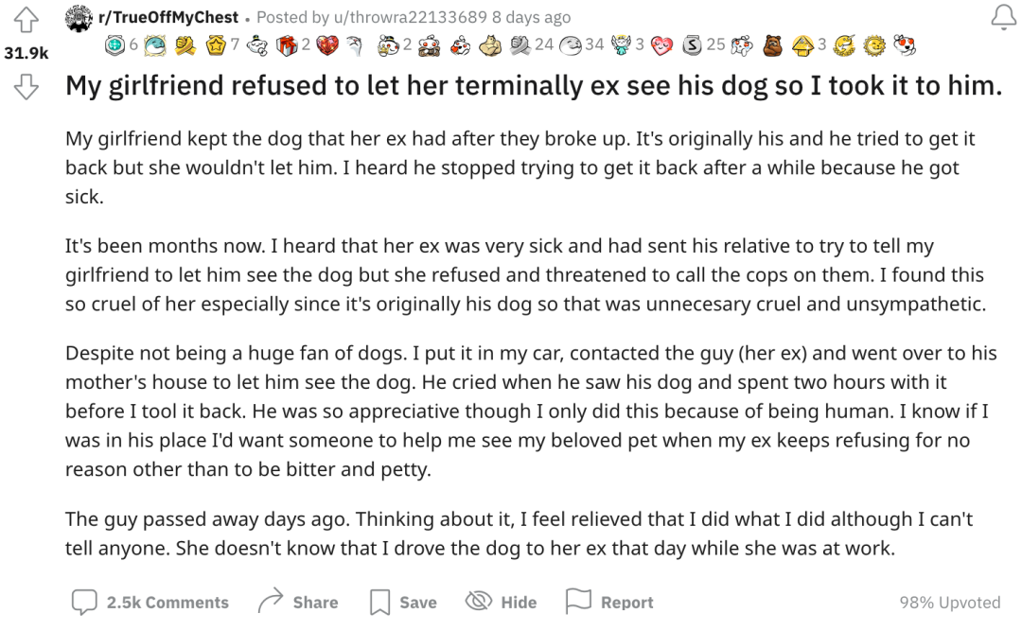Upvote the post
The width and height of the screenshot is (1022, 631).
point(26,20)
